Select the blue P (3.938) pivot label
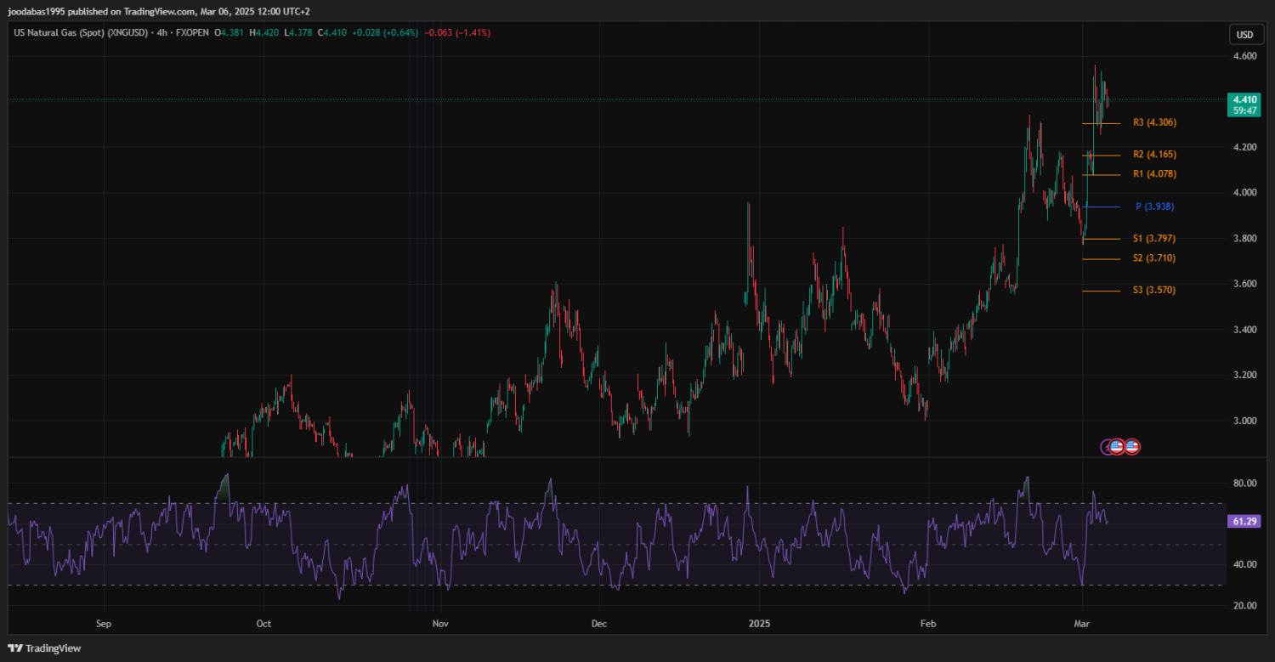Image resolution: width=1275 pixels, height=662 pixels. tap(1154, 207)
